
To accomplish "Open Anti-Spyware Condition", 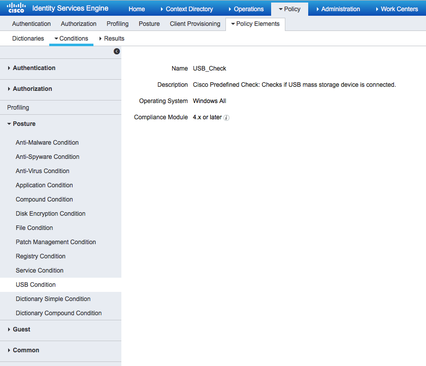I will click(48, 157).
